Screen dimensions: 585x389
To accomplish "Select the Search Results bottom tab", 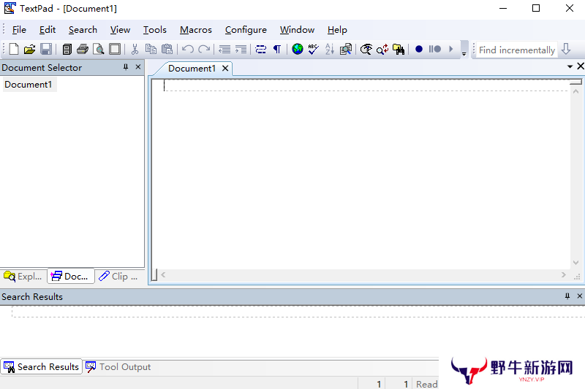I will click(42, 366).
